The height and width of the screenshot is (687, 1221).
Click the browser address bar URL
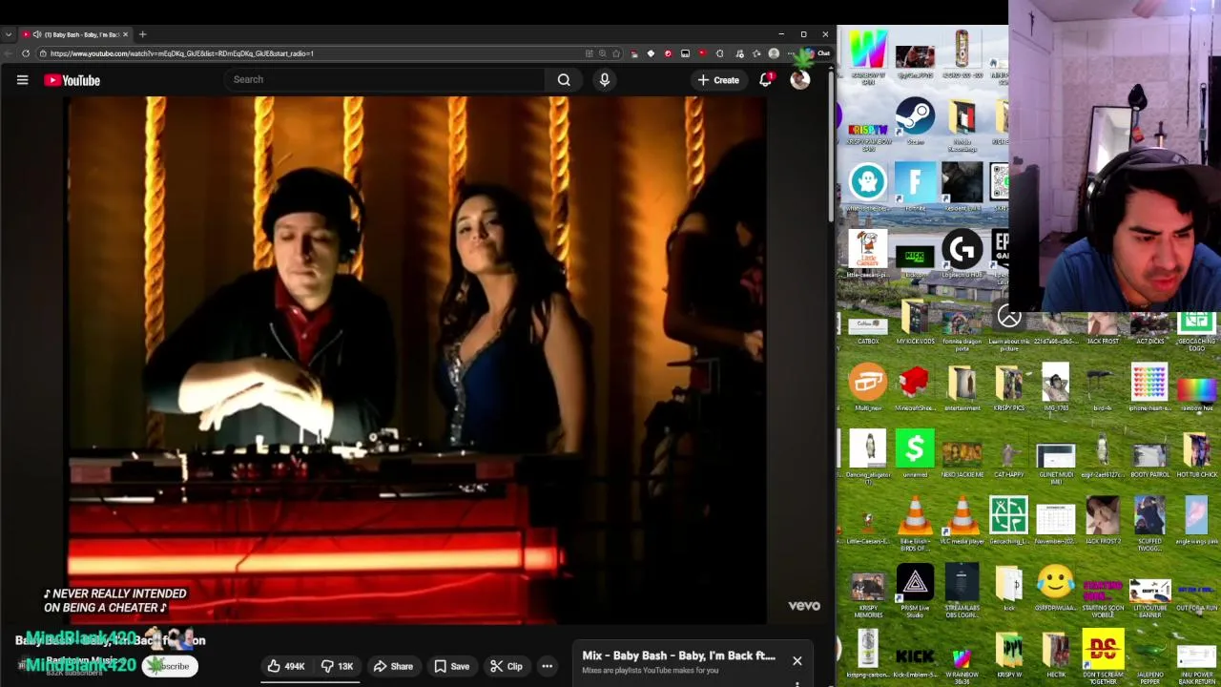181,53
